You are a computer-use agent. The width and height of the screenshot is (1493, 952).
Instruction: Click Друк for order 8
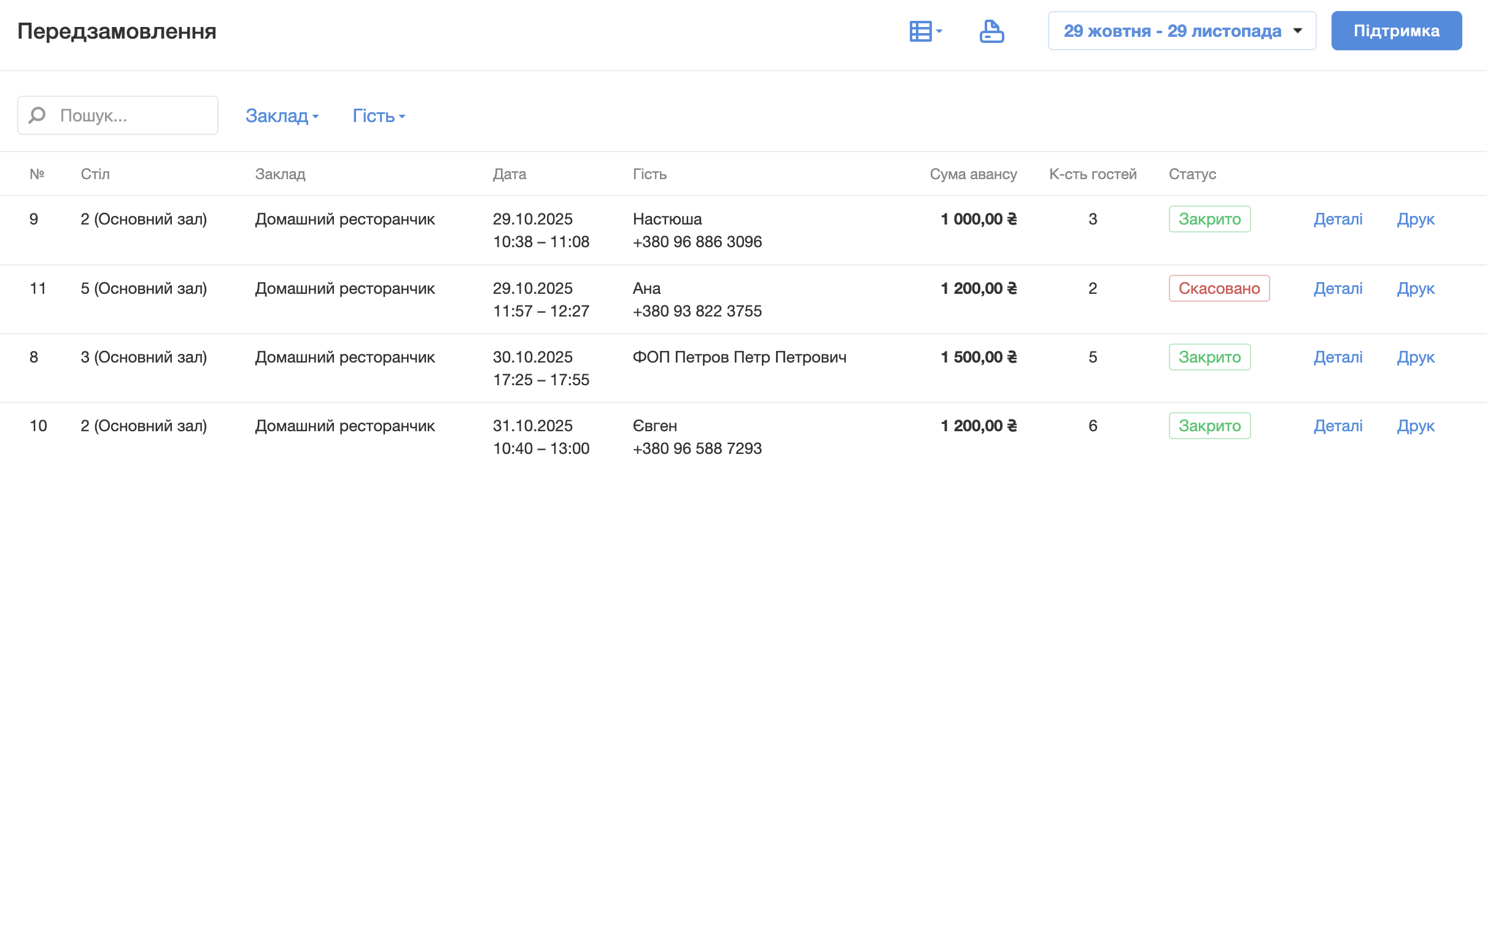click(1416, 358)
